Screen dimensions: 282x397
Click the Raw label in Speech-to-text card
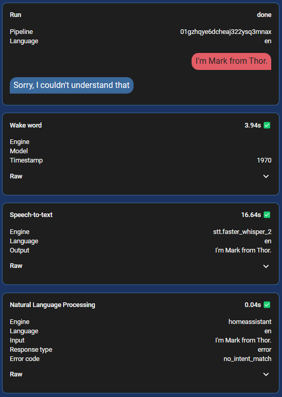[16, 266]
